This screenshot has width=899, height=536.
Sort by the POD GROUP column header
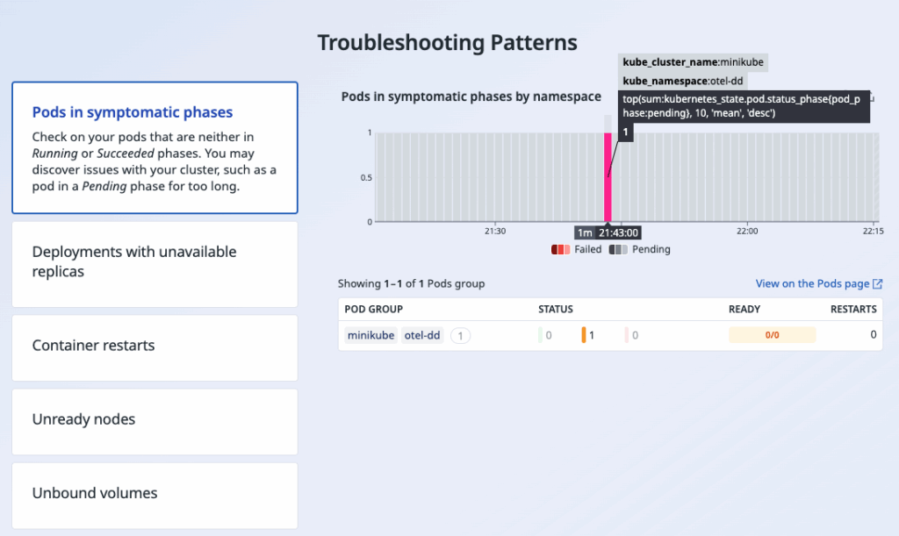[x=373, y=310]
